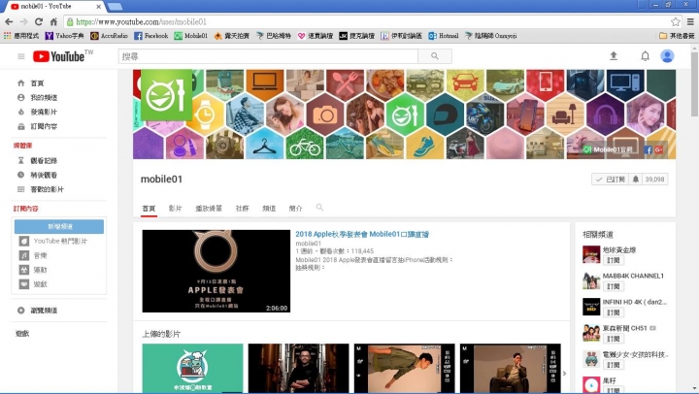Open the Trending flame icon in sidebar

click(x=21, y=112)
